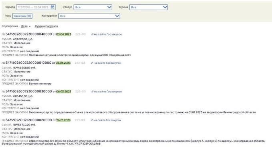This screenshot has height=147, width=272.
Task: Open на сайте Госзакупок link for 26.01.2023 contract
Action: pyautogui.click(x=107, y=120)
